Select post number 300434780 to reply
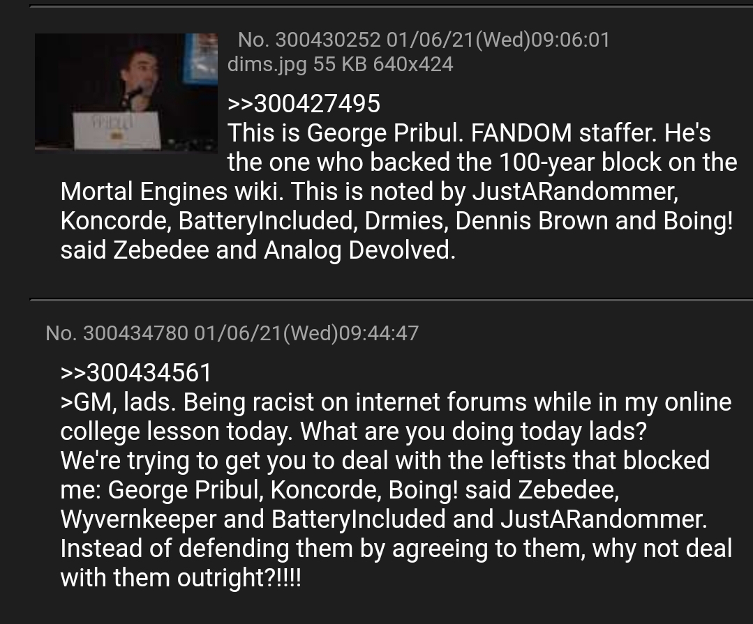Screen dimensions: 753x624 click(135, 333)
